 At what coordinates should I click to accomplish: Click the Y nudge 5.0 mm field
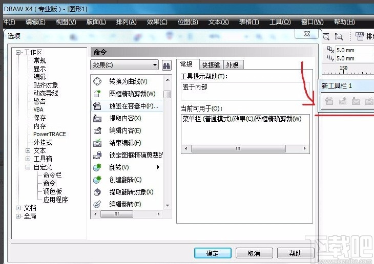pyautogui.click(x=354, y=58)
